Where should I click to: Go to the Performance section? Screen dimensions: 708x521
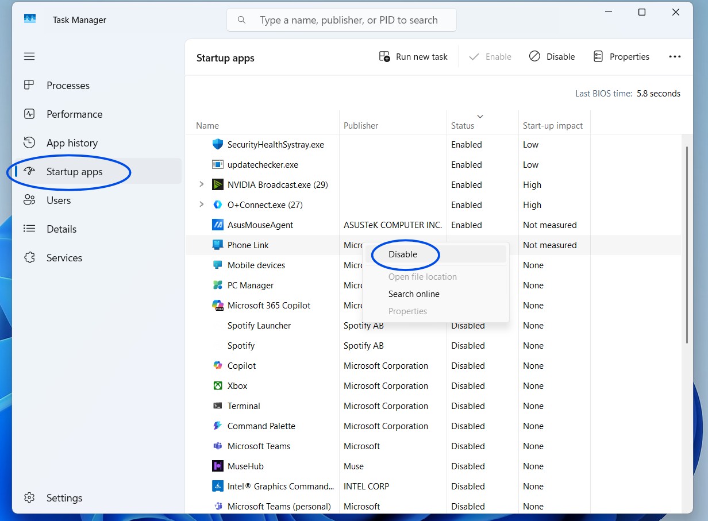coord(74,114)
